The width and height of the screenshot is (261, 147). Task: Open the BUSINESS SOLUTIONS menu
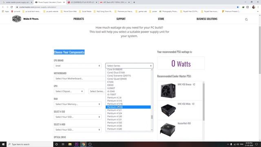[x=207, y=19]
